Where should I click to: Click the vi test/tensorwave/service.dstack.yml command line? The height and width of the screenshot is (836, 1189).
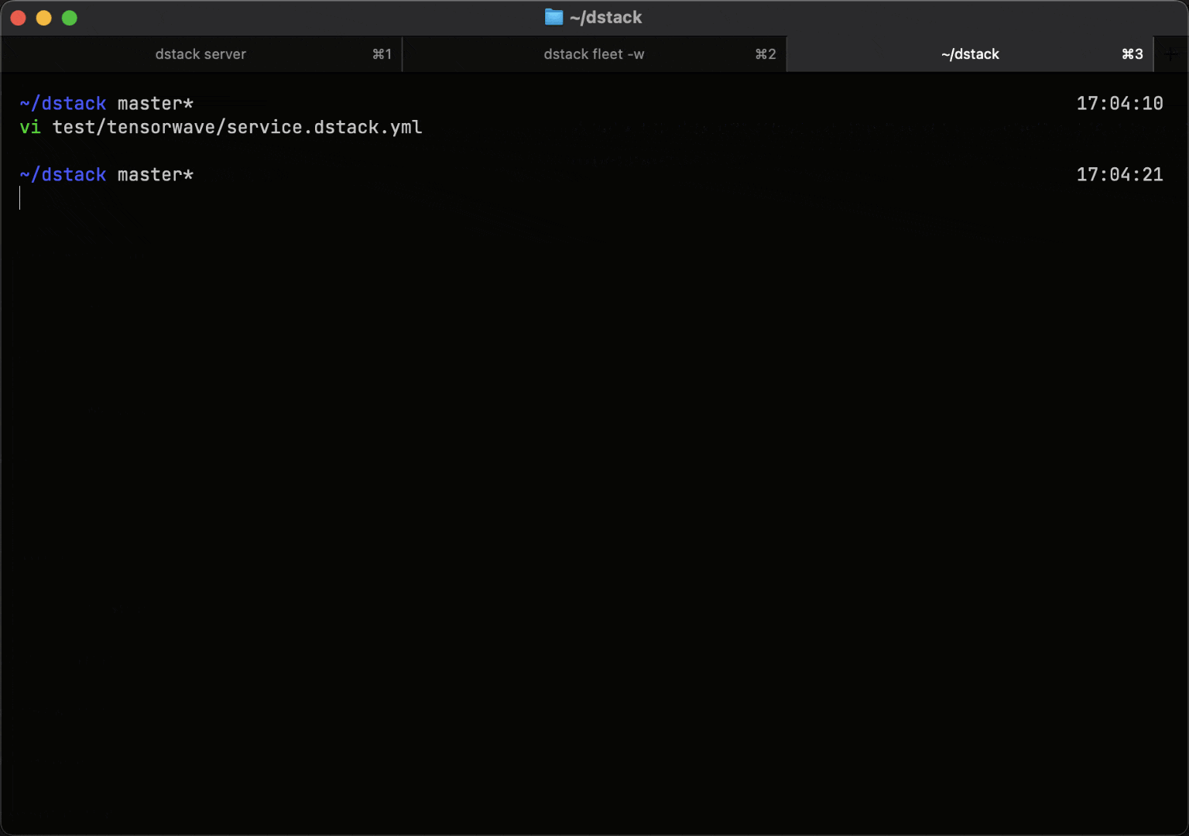click(221, 127)
